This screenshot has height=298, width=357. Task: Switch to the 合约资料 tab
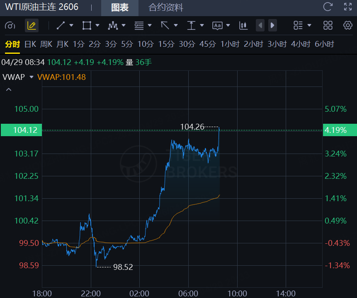click(x=166, y=7)
